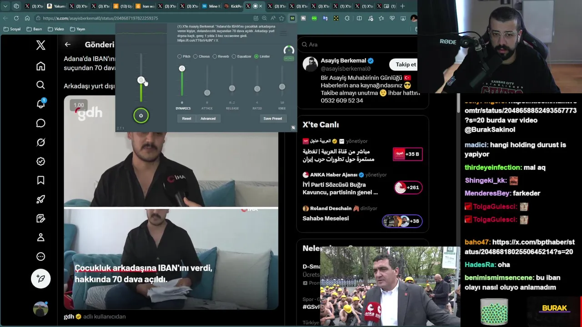The width and height of the screenshot is (582, 327).
Task: Click Reset in the audio popup
Action: pos(187,119)
